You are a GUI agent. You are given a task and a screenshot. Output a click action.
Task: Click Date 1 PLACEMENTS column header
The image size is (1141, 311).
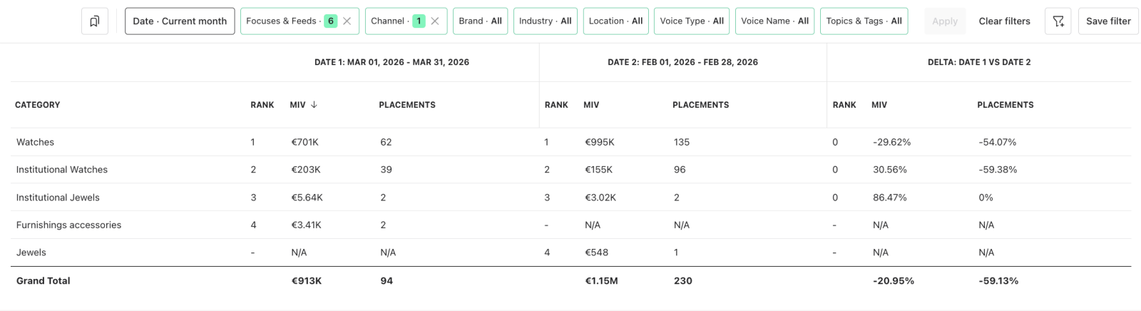pos(407,105)
